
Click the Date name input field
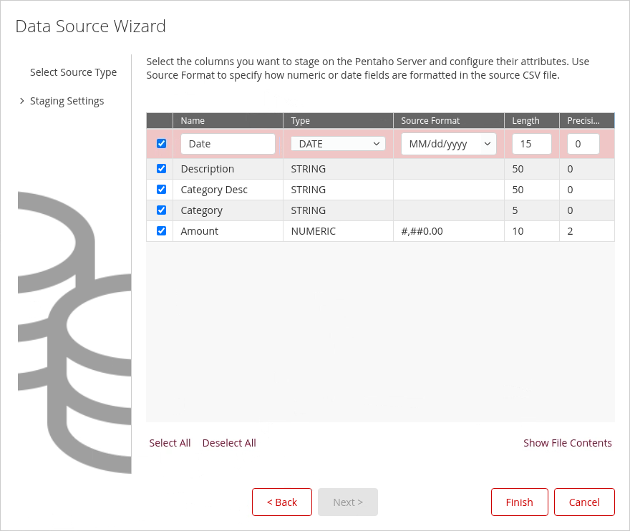[228, 144]
